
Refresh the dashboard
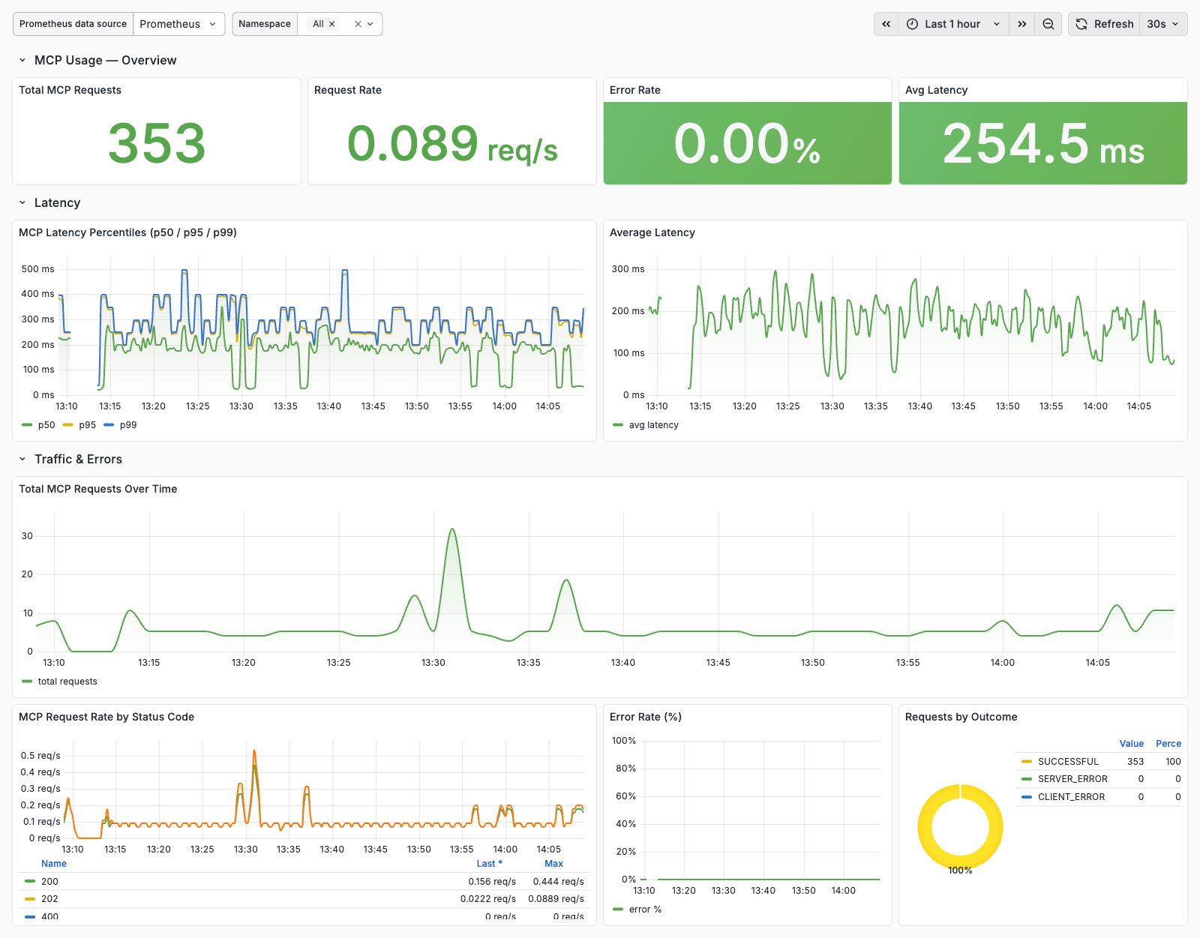(x=1104, y=24)
